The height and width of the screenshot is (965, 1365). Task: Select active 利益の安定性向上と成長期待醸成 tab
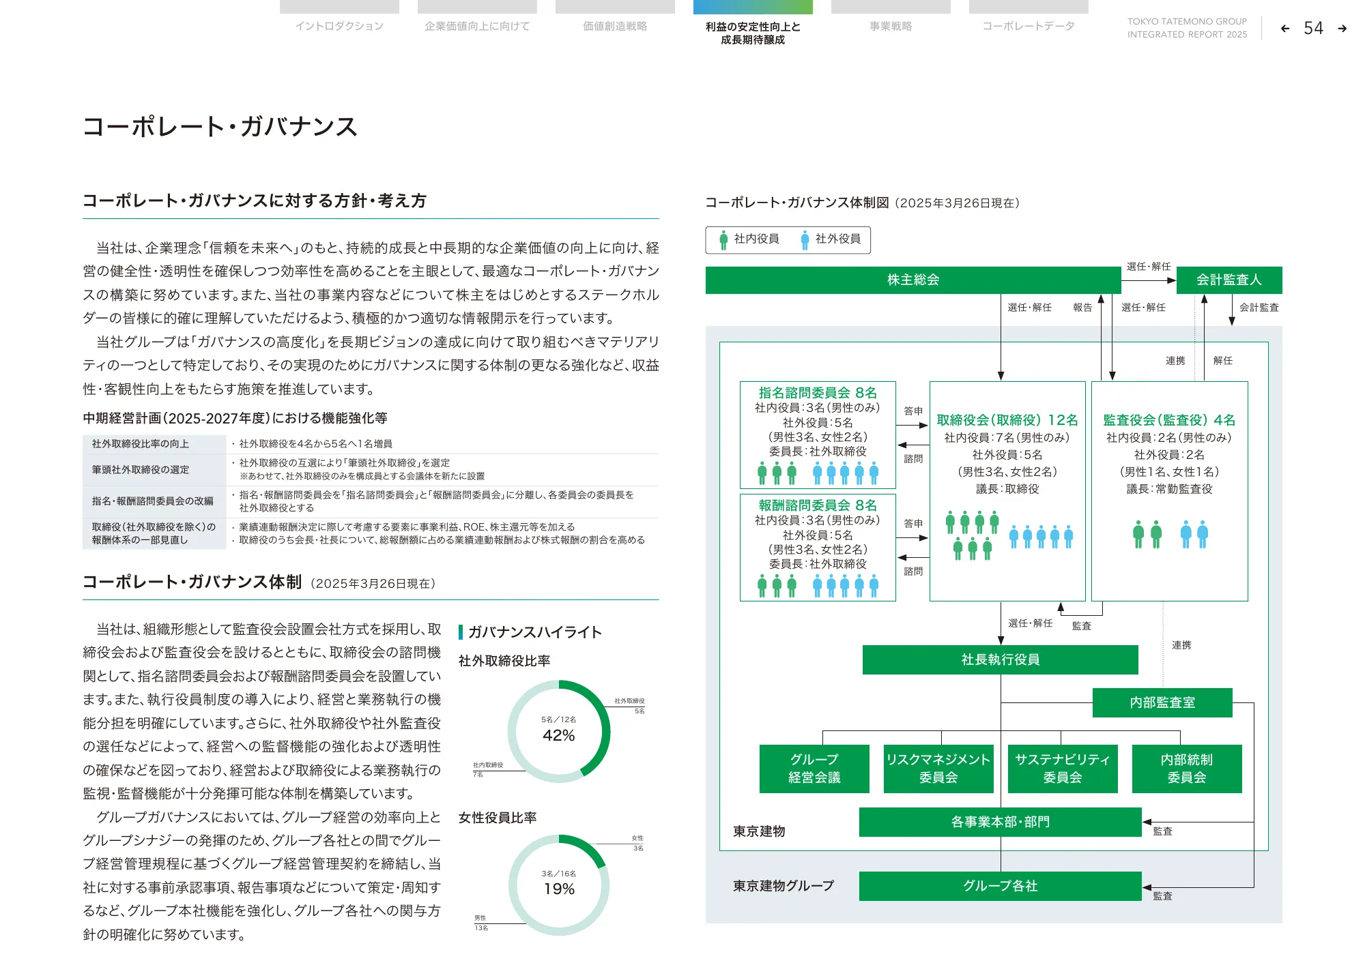pyautogui.click(x=753, y=33)
